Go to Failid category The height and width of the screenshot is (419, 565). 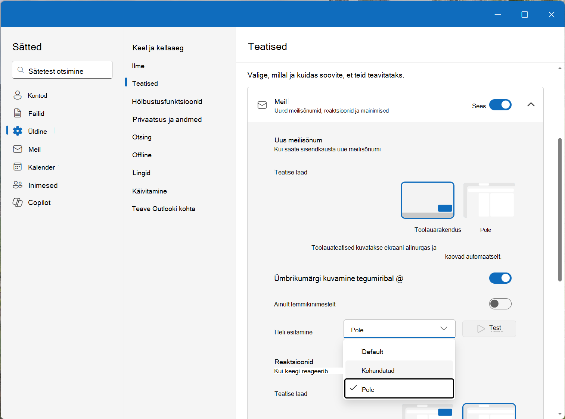tap(36, 113)
